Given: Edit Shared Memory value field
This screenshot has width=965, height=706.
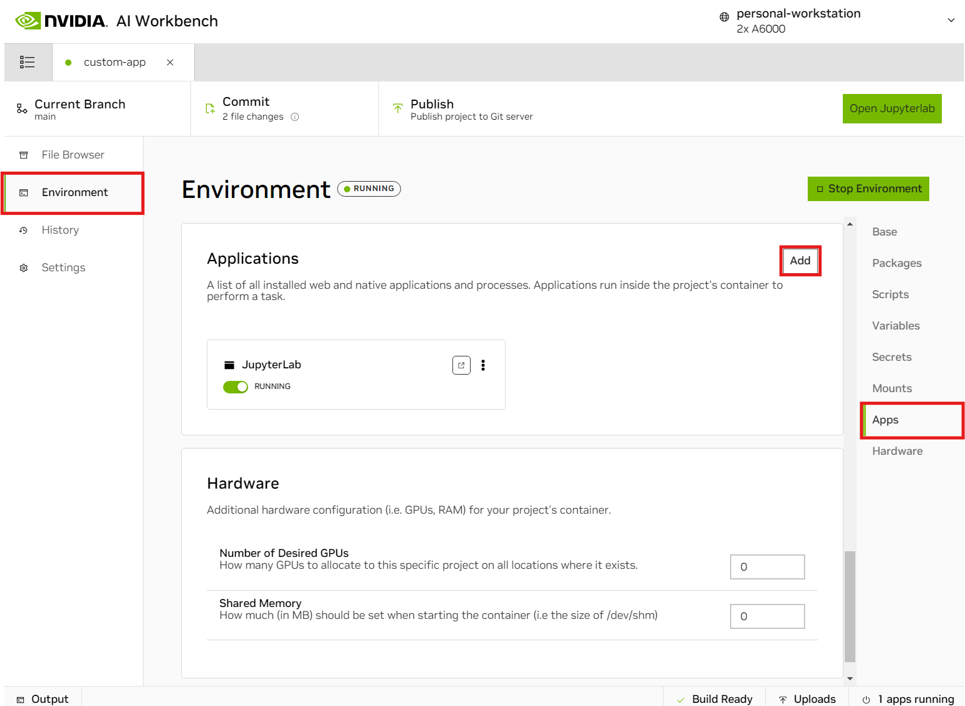Looking at the screenshot, I should (767, 616).
